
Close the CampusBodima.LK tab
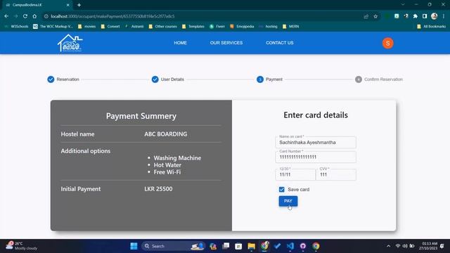coord(67,5)
